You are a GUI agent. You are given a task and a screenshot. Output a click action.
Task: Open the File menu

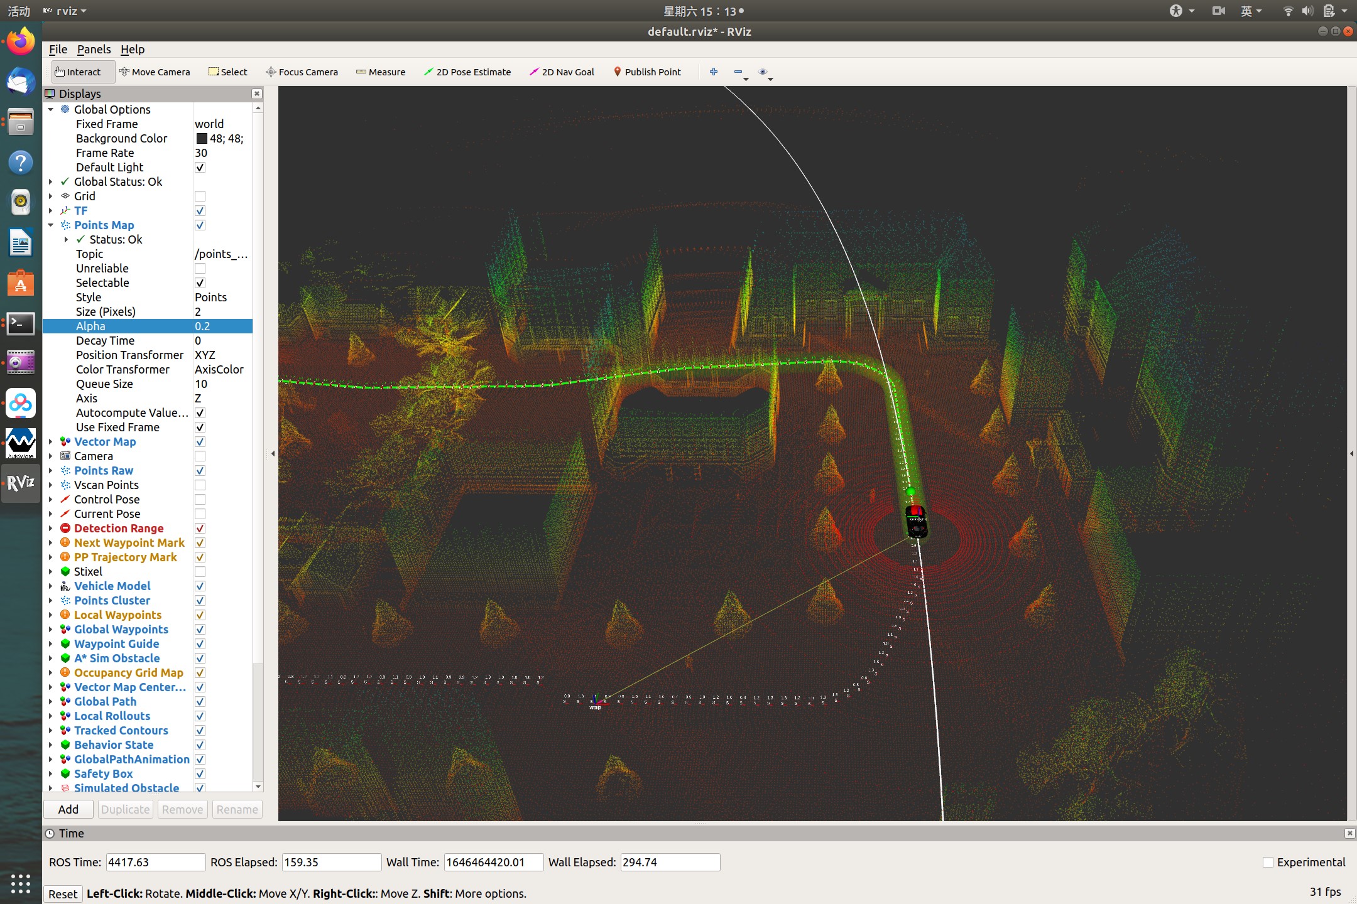[58, 50]
